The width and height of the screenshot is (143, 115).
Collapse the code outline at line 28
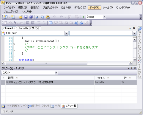coord(14,44)
